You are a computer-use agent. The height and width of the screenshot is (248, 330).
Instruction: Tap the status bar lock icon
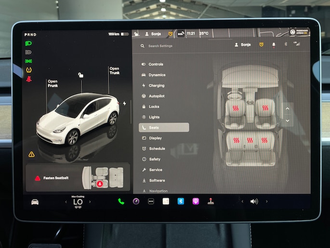point(136,34)
